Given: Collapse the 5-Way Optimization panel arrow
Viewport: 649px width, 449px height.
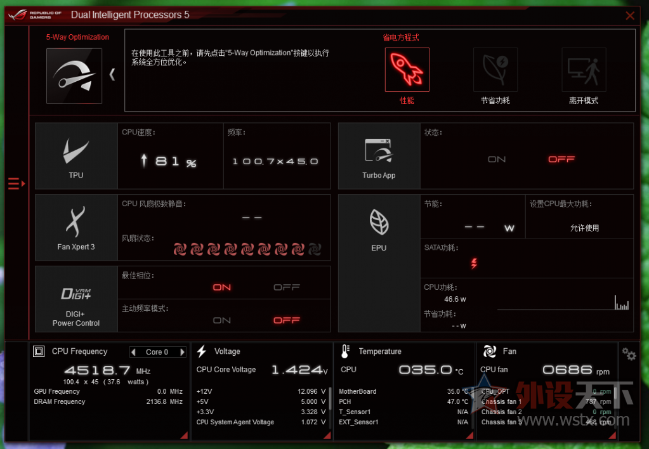Looking at the screenshot, I should [x=112, y=74].
